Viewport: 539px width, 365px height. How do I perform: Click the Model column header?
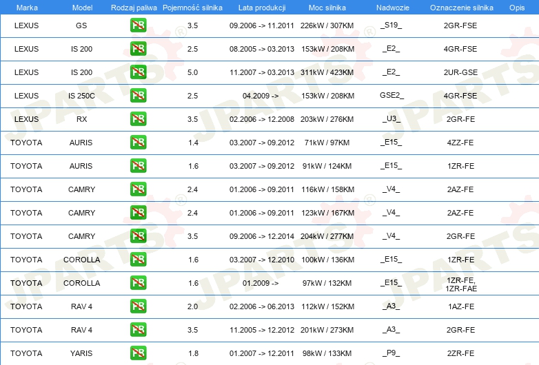tap(82, 8)
